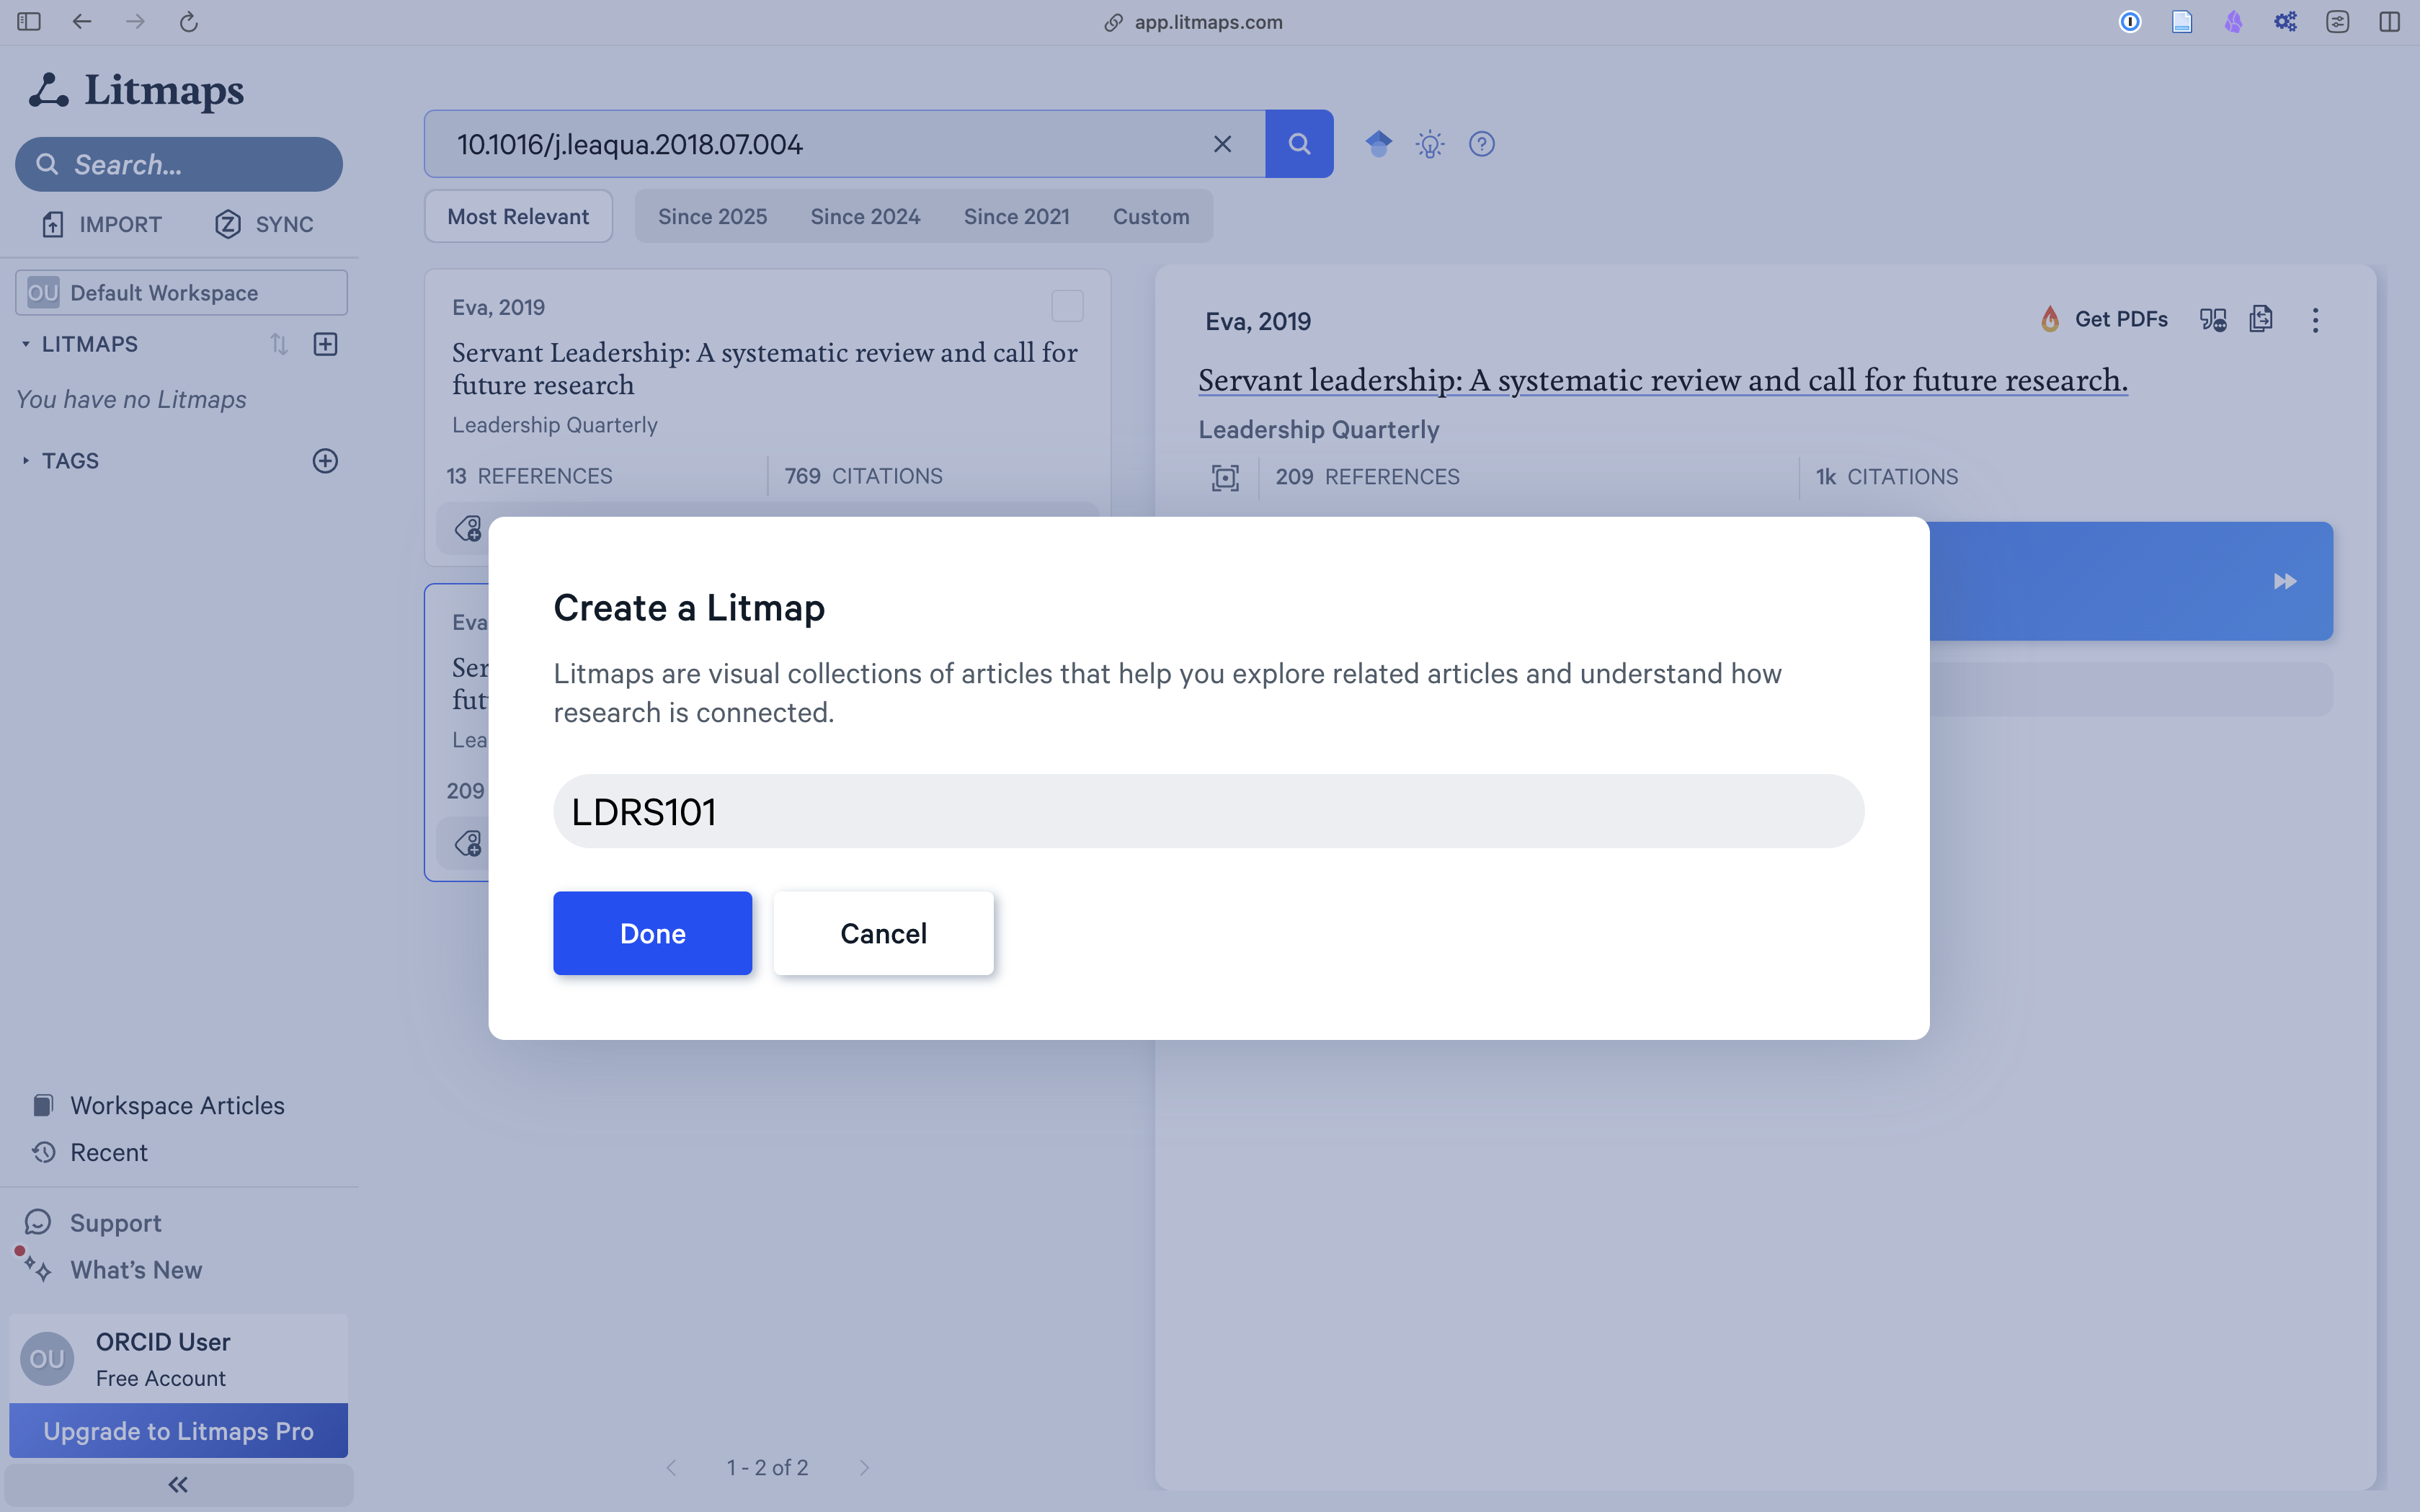Select the Since 2021 filter
The image size is (2420, 1512).
(x=1016, y=216)
